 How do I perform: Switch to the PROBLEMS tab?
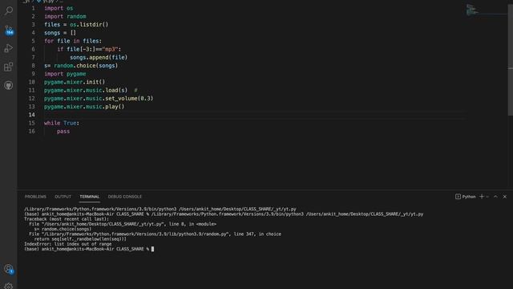35,197
